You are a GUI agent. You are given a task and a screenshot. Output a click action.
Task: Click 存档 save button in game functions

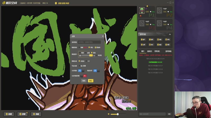(167, 40)
